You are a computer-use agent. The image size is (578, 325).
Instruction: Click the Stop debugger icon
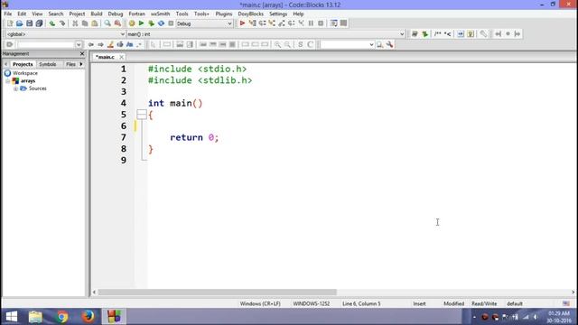[x=321, y=23]
